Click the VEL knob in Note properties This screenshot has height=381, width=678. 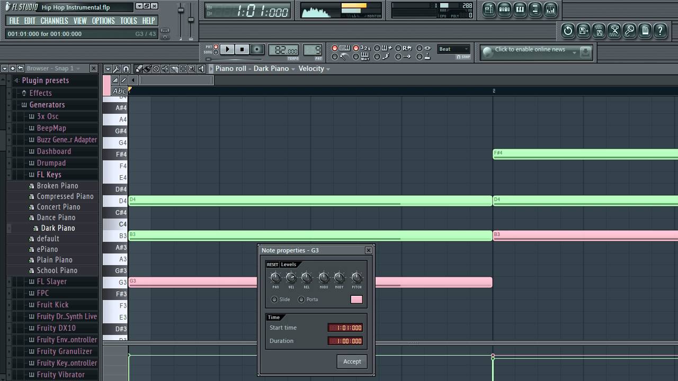291,278
